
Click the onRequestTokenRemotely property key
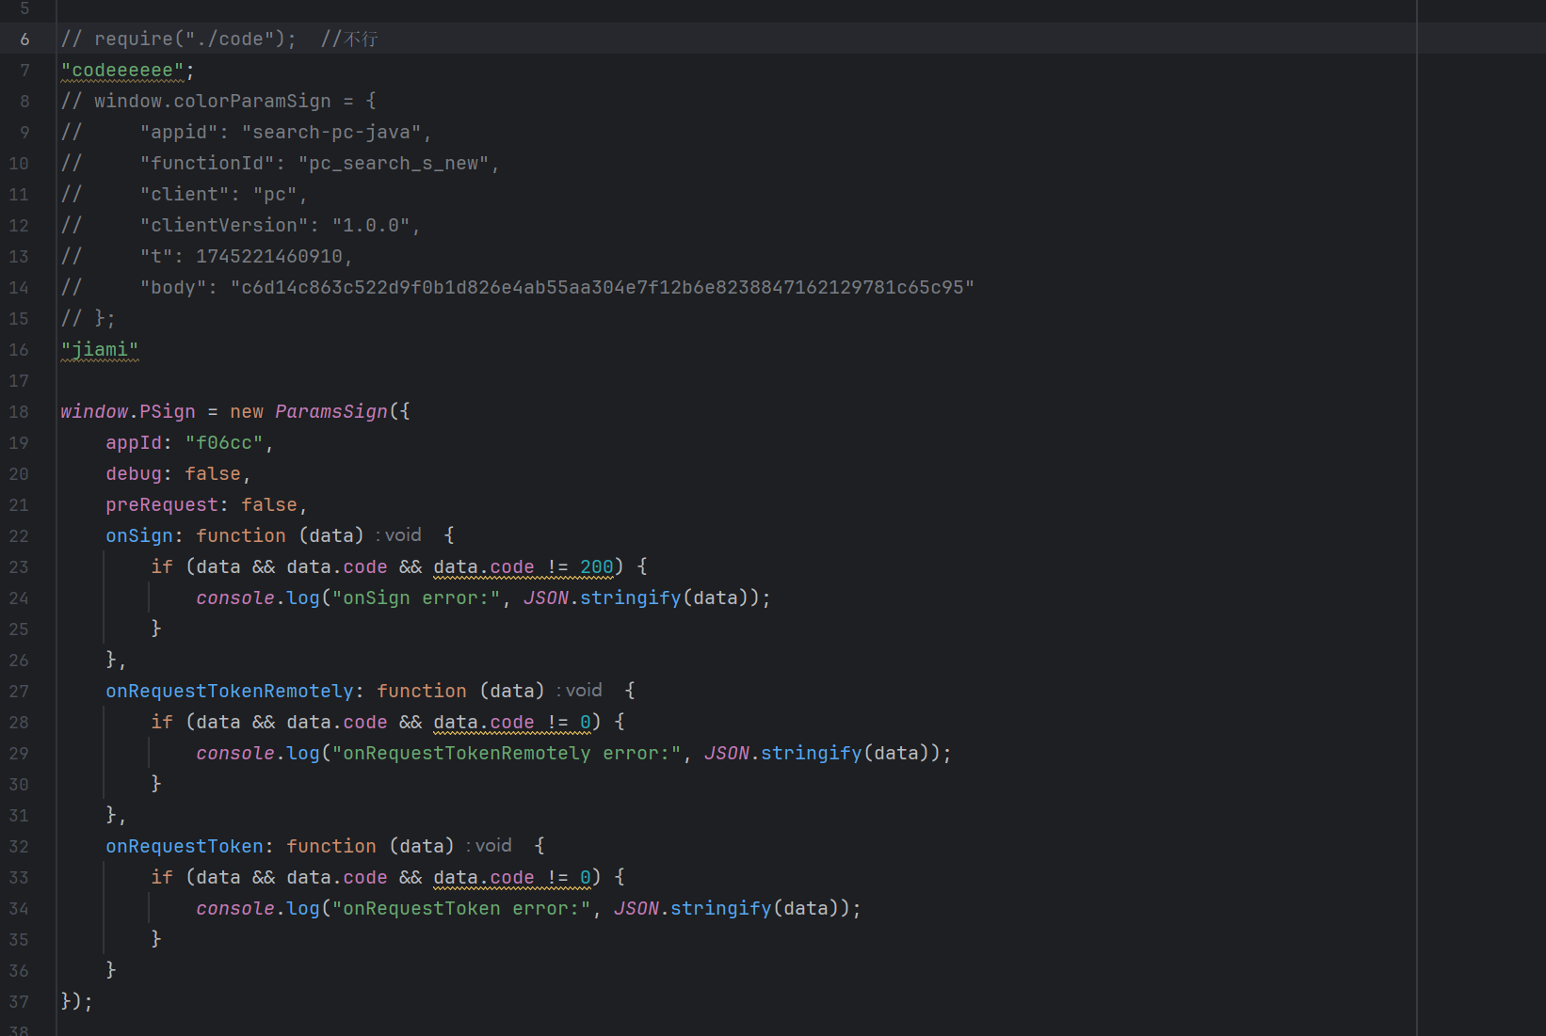click(229, 692)
